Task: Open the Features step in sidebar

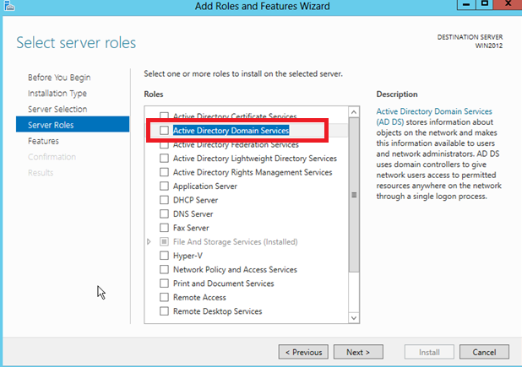Action: coord(43,141)
